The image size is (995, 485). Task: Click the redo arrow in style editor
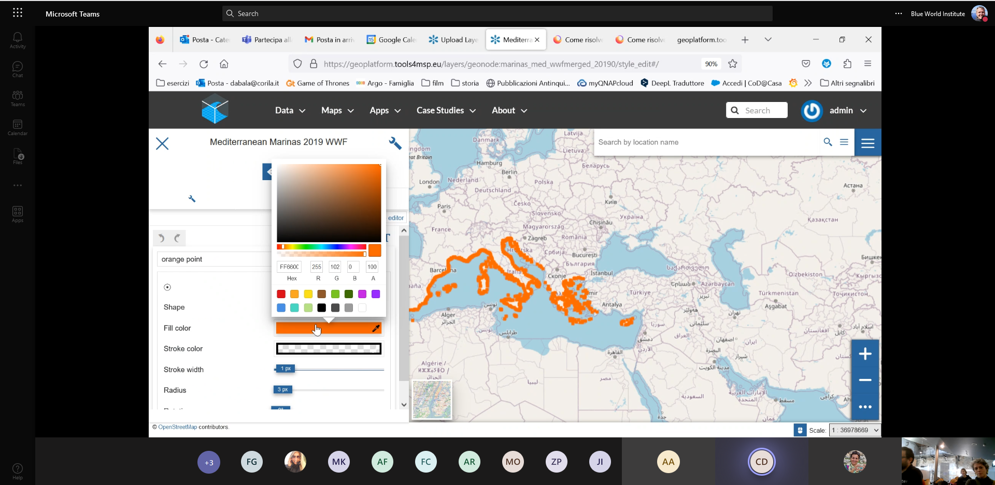pyautogui.click(x=177, y=238)
